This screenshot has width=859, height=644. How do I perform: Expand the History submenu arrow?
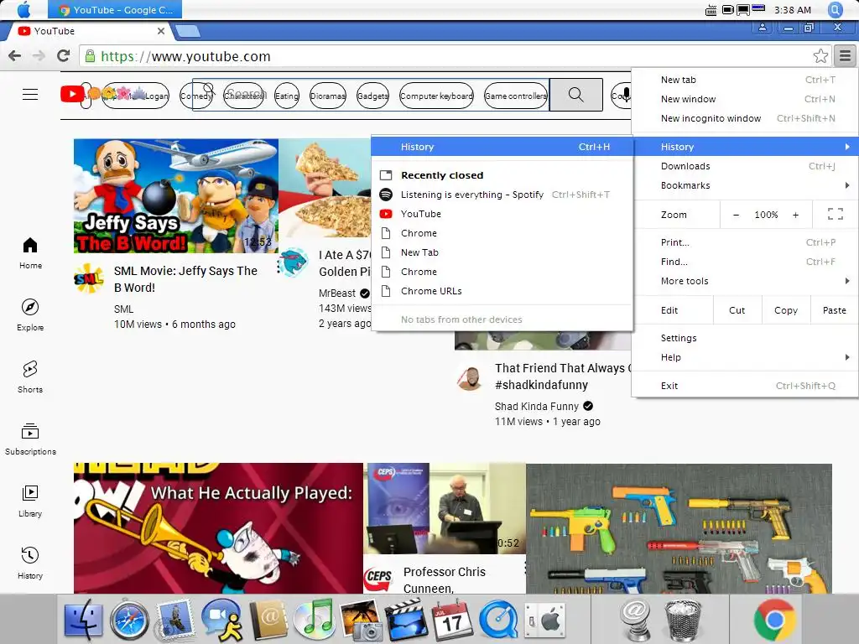pos(847,146)
